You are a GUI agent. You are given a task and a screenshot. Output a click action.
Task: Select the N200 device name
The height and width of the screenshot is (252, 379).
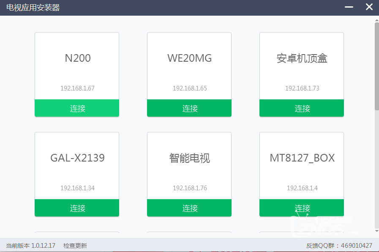(78, 58)
